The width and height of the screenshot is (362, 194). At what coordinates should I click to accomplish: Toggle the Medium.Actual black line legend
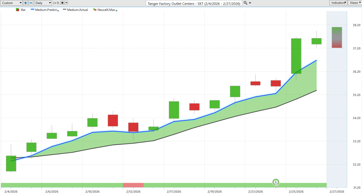[x=75, y=10]
